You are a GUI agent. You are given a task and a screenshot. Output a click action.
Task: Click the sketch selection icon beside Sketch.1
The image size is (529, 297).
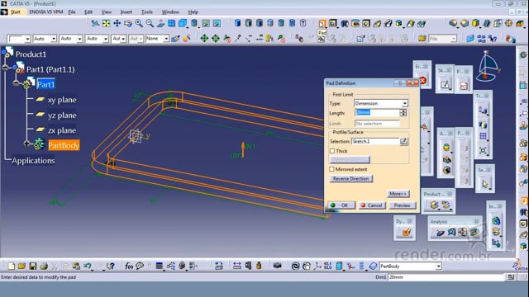point(403,141)
